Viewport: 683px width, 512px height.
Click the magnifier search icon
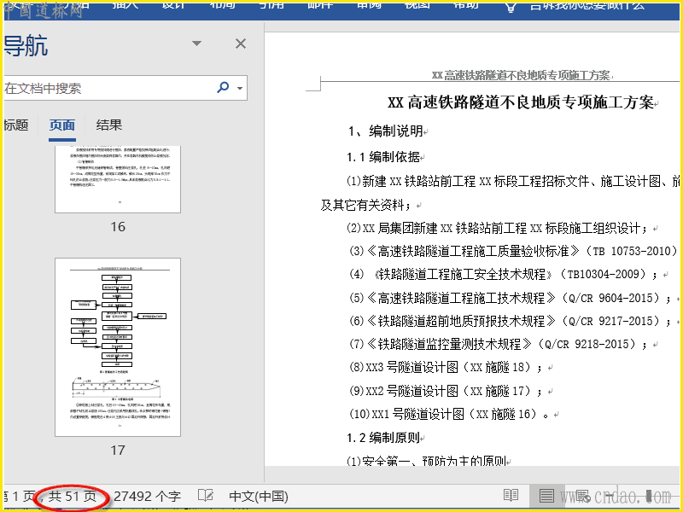point(223,88)
